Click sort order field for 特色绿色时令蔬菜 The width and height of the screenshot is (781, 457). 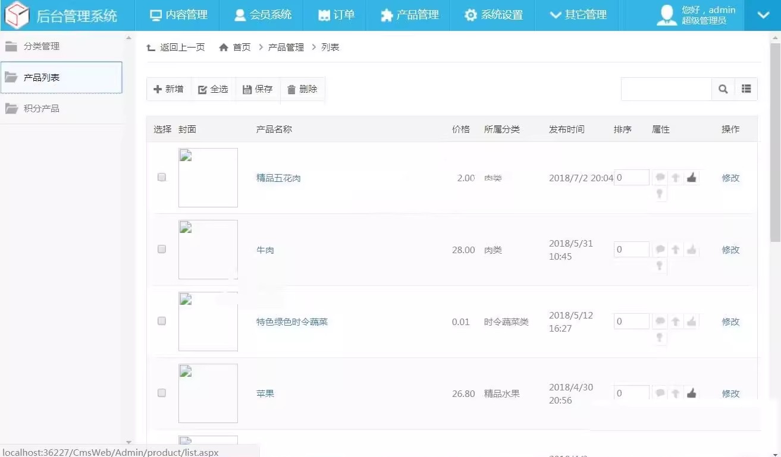pos(632,322)
